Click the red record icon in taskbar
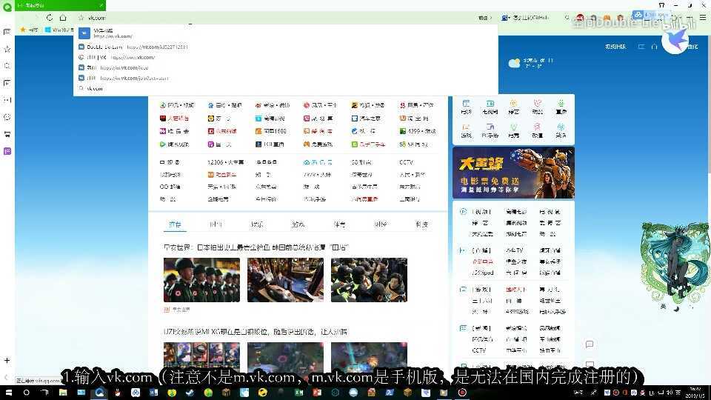711x400 pixels. [x=462, y=393]
